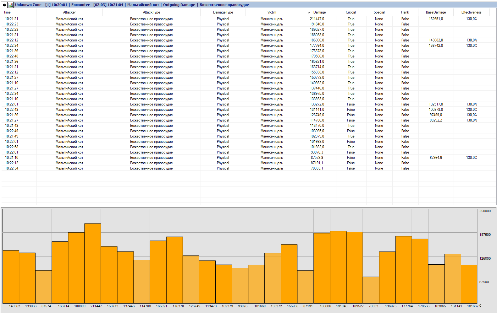Click the chart bar labeled 191840
The image size is (497, 313).
(338, 267)
